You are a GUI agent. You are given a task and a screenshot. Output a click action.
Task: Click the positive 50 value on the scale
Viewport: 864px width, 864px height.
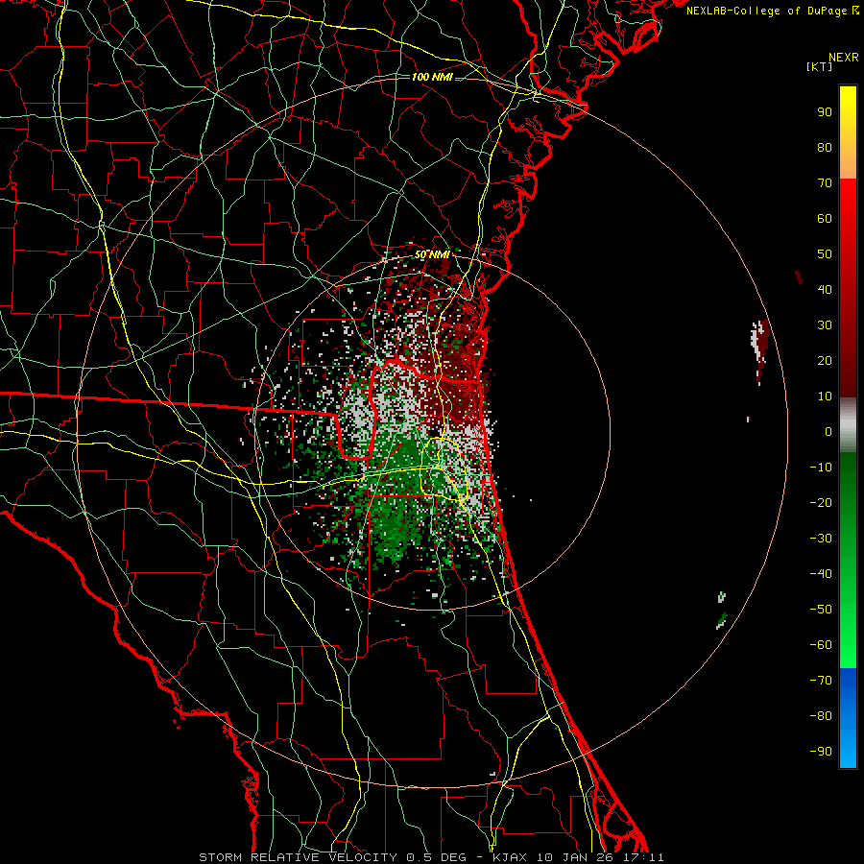pos(825,254)
